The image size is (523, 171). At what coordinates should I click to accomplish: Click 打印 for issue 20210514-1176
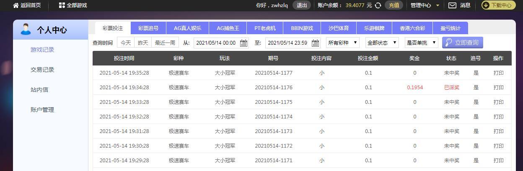pyautogui.click(x=498, y=88)
